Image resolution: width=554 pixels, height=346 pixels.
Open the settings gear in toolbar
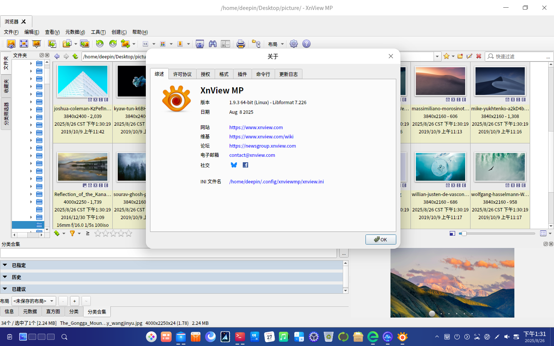(294, 44)
